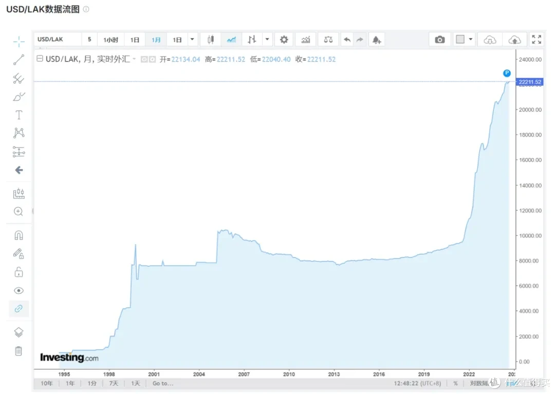
Task: Click the Go to... button
Action: [x=163, y=383]
